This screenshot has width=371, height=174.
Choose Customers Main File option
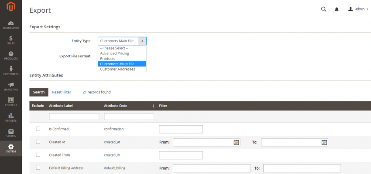pyautogui.click(x=122, y=64)
